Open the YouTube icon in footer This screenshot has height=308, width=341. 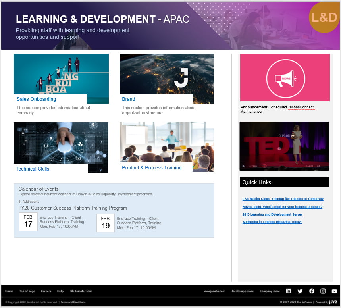point(334,291)
